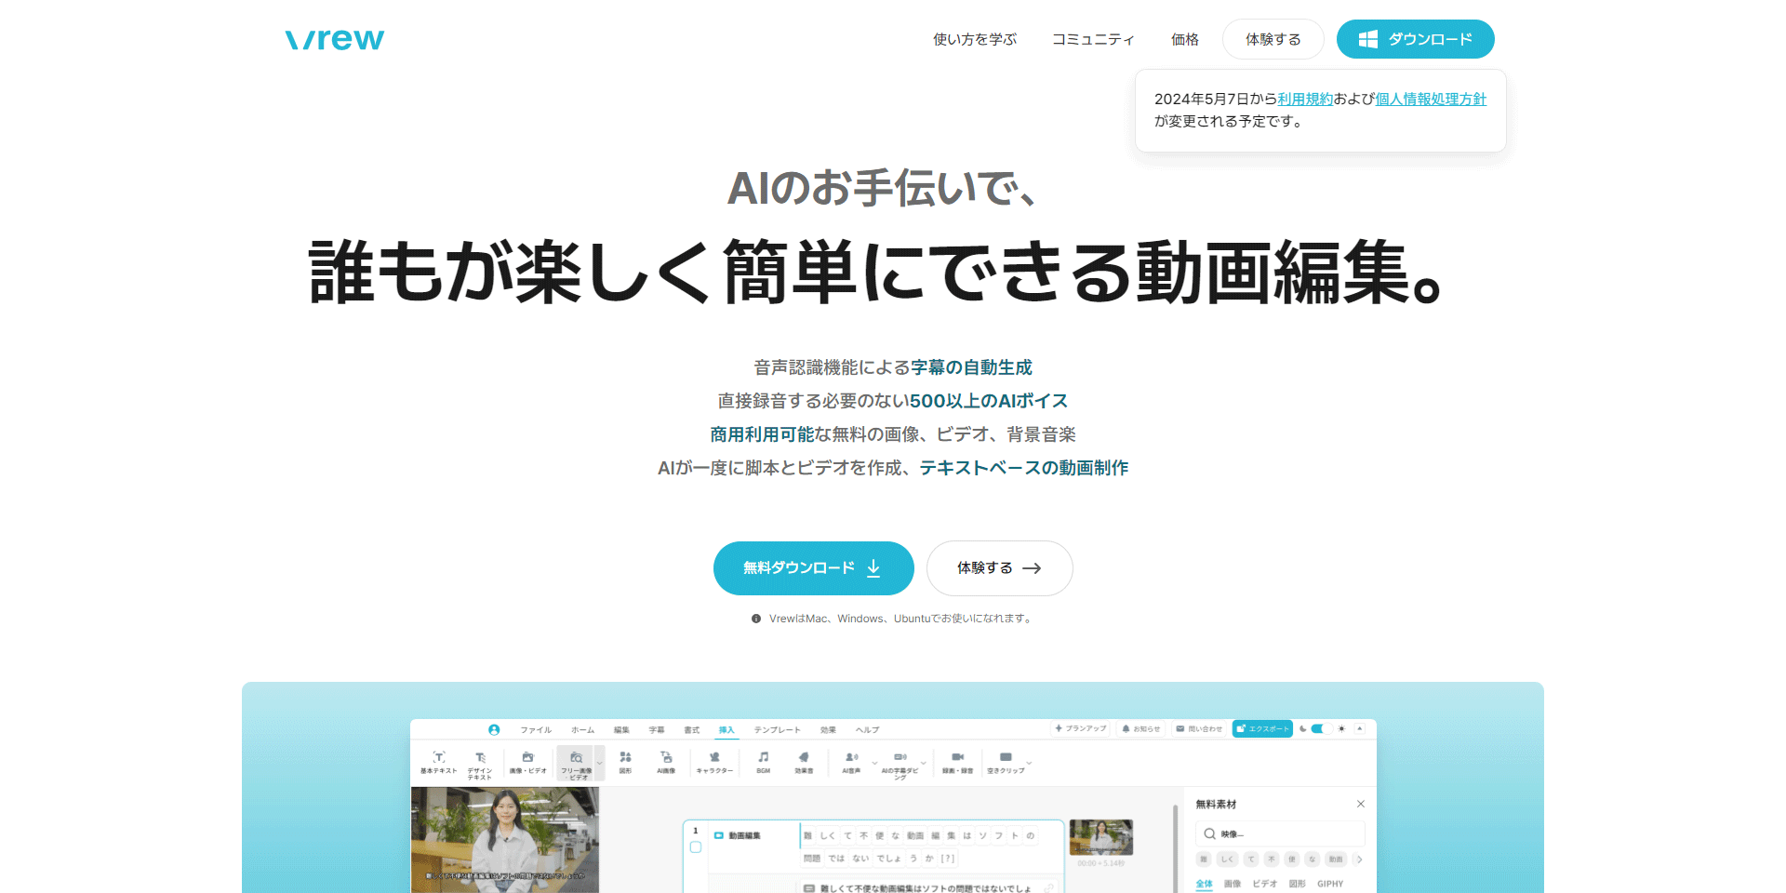This screenshot has width=1786, height=893.
Task: Switch to the 挿入 ribbon tab
Action: [726, 729]
